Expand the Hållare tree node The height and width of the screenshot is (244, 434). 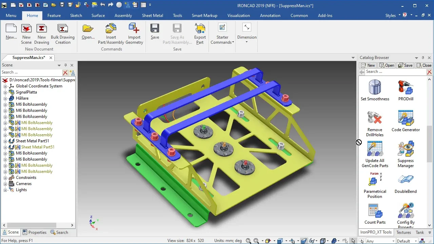tap(5, 98)
